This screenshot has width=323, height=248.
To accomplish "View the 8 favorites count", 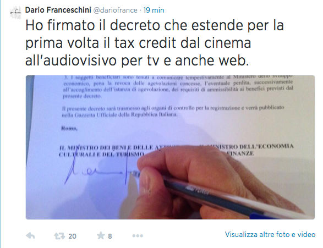I will point(110,236).
